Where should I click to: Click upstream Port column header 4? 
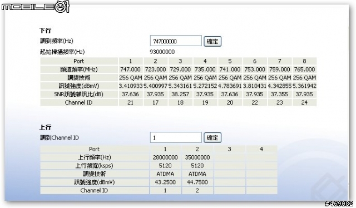pos(261,149)
